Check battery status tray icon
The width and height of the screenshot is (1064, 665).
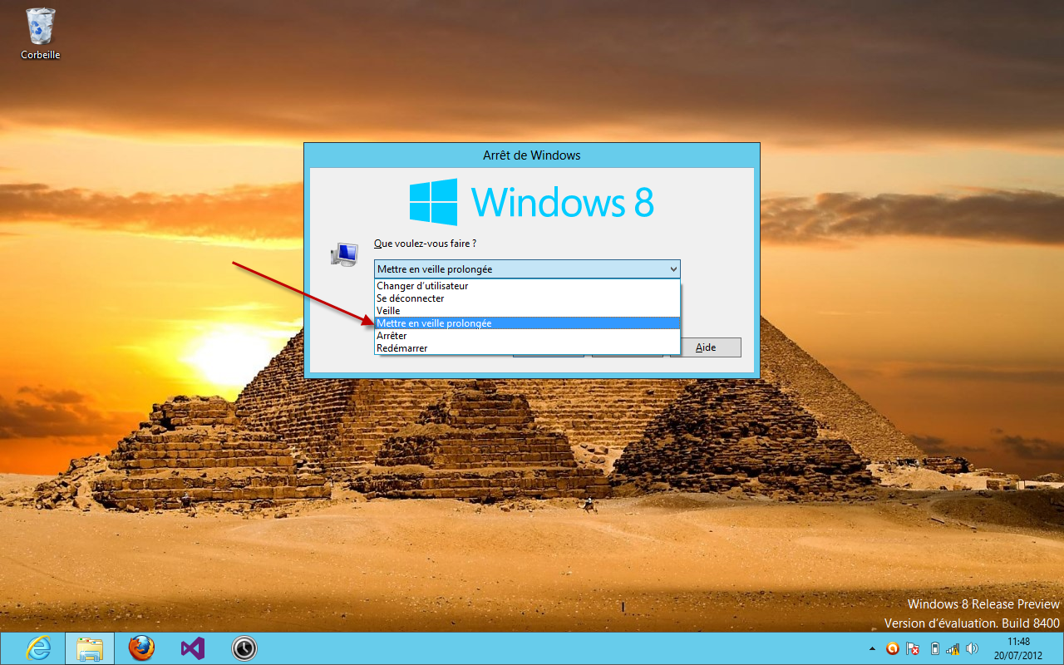[x=934, y=648]
